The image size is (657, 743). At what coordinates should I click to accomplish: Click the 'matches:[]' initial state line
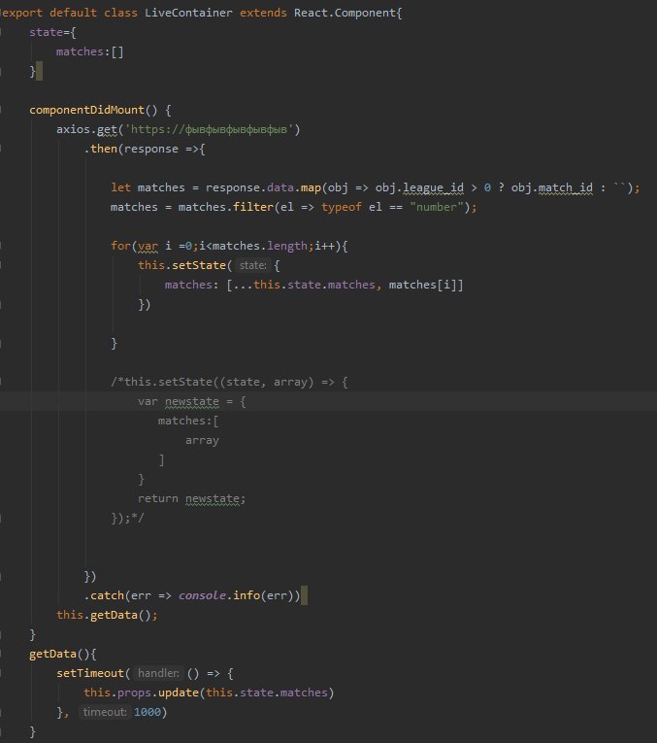pyautogui.click(x=90, y=51)
